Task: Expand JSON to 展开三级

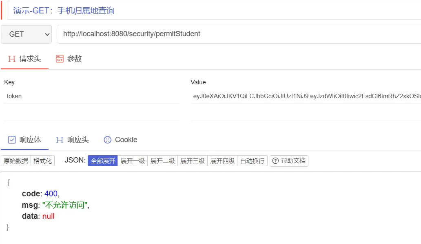Action: click(193, 161)
